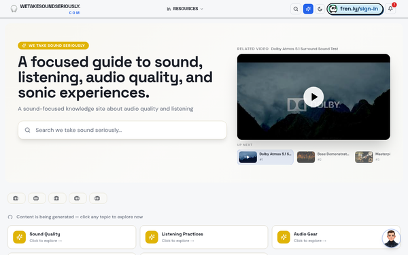This screenshot has width=408, height=255.
Task: Click the 'Dolby Atmos 5.1 Surround Sound Test' title
Action: tap(305, 49)
